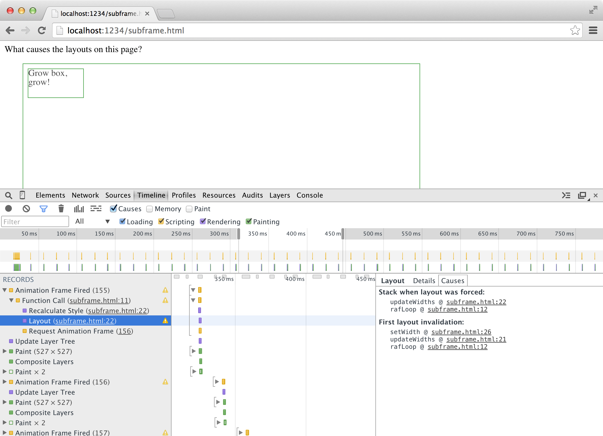Collapse Animation Frame Fired (155) record

coord(5,290)
